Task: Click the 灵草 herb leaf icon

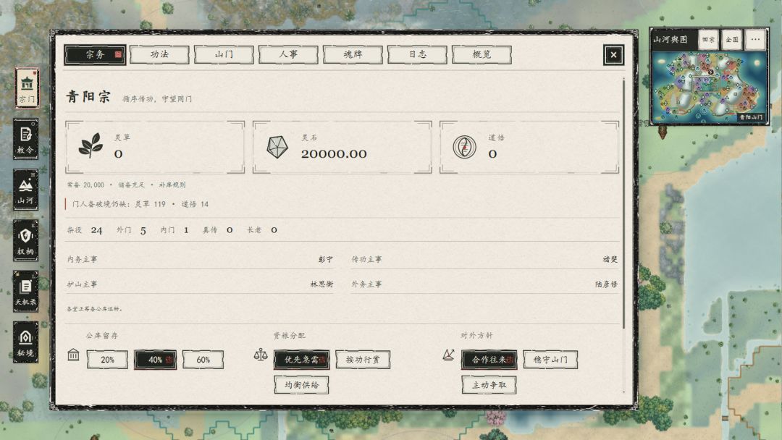Action: (x=91, y=146)
